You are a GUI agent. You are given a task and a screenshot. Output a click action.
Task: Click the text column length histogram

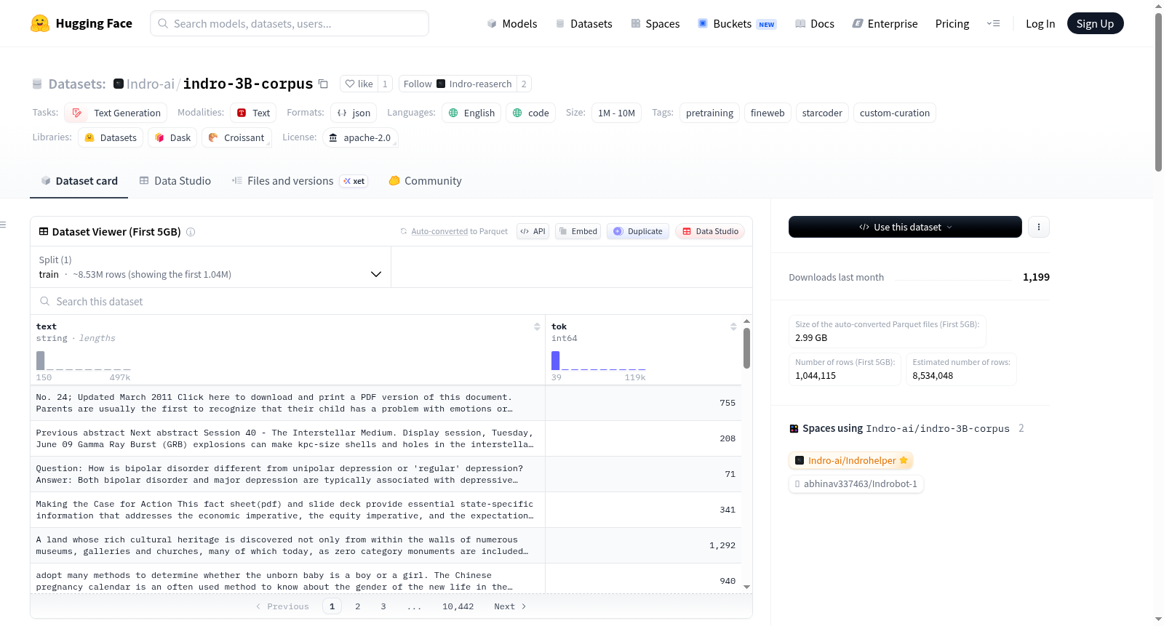coord(84,361)
